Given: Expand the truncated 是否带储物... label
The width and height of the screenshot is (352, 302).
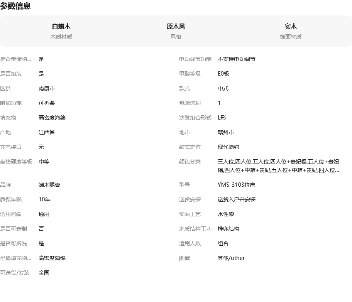Looking at the screenshot, I should point(16,59).
